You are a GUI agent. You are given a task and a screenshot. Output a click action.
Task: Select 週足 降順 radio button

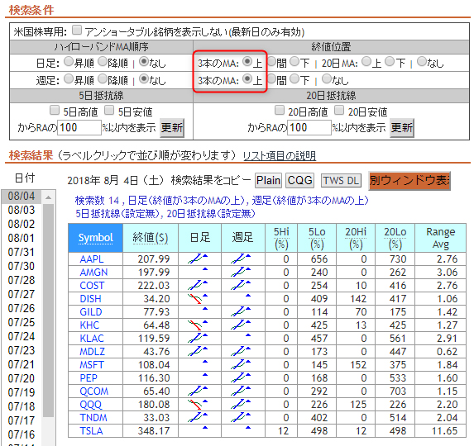click(103, 78)
